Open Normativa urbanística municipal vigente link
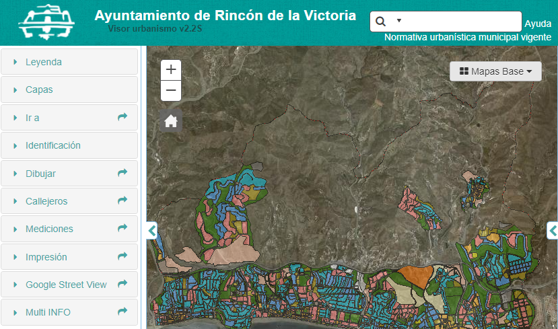Image resolution: width=558 pixels, height=329 pixels. click(x=468, y=37)
